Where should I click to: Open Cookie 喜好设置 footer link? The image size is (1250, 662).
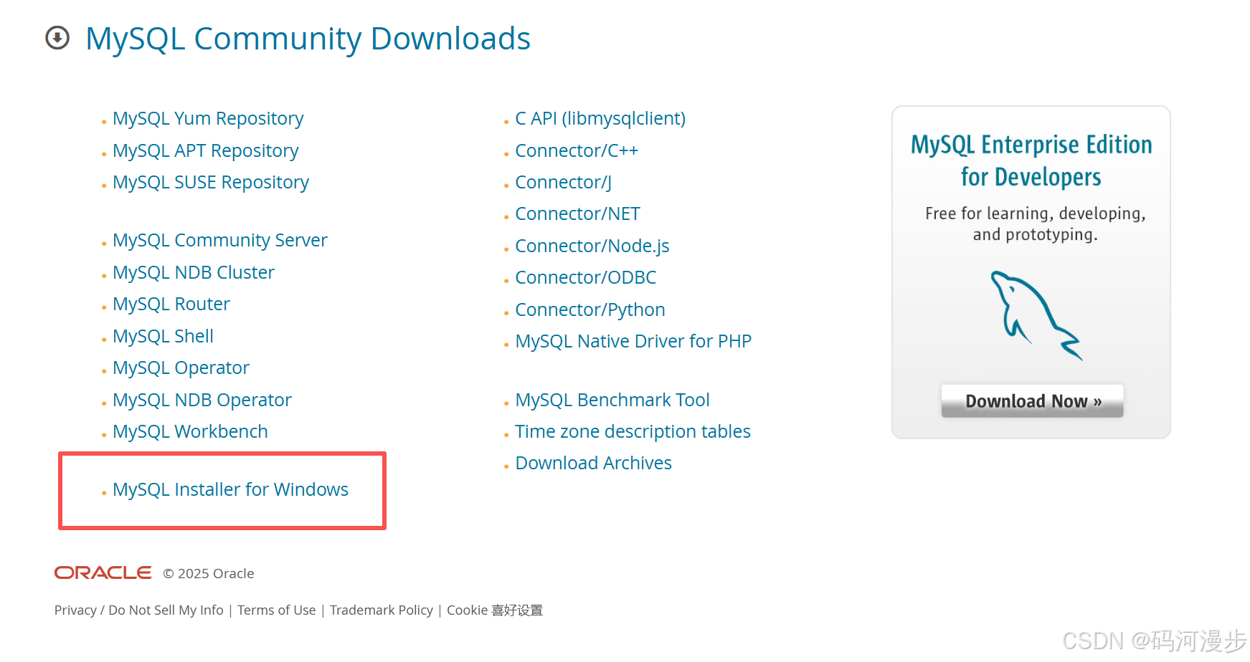pos(495,610)
